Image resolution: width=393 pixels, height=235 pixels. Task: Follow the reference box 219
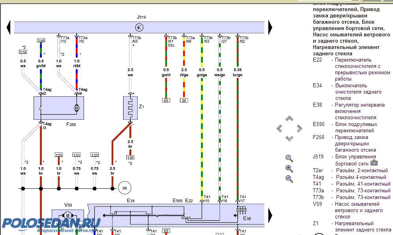pyautogui.click(x=23, y=52)
